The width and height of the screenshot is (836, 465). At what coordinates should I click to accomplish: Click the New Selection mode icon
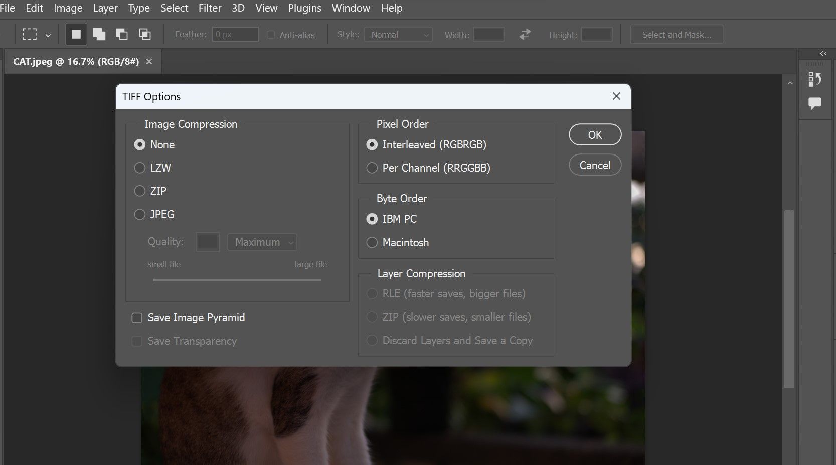coord(76,34)
